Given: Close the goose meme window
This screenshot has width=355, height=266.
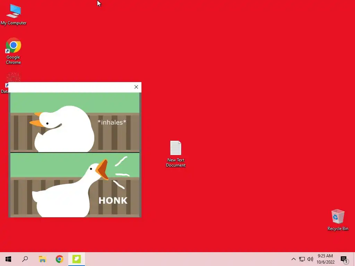Looking at the screenshot, I should [x=136, y=87].
